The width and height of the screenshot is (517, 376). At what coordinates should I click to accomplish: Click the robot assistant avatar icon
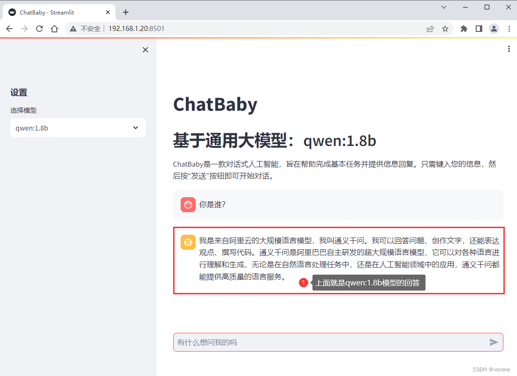point(188,242)
